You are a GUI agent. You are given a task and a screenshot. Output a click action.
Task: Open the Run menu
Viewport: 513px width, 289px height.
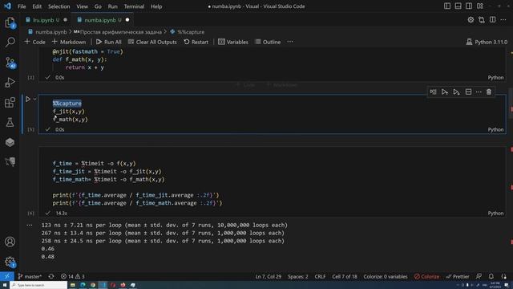(x=112, y=6)
